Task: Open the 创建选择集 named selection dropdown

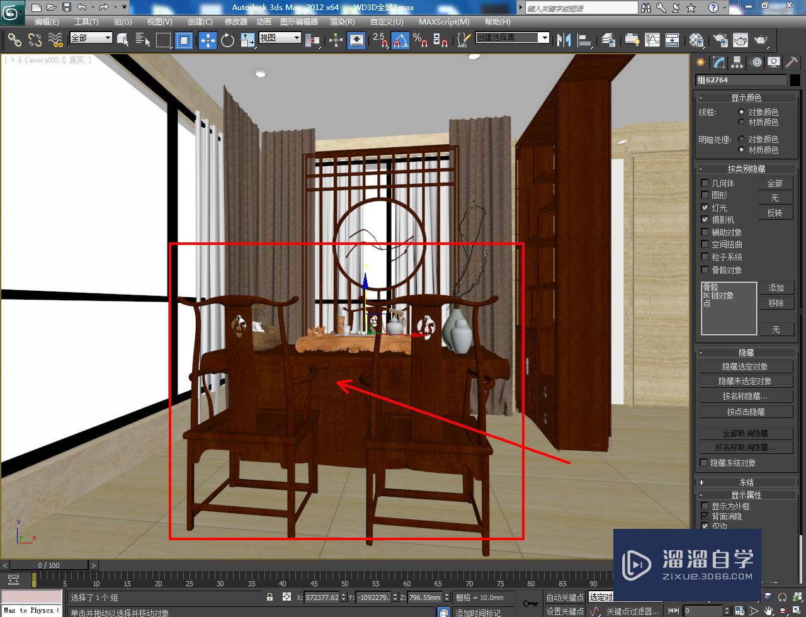Action: click(512, 38)
